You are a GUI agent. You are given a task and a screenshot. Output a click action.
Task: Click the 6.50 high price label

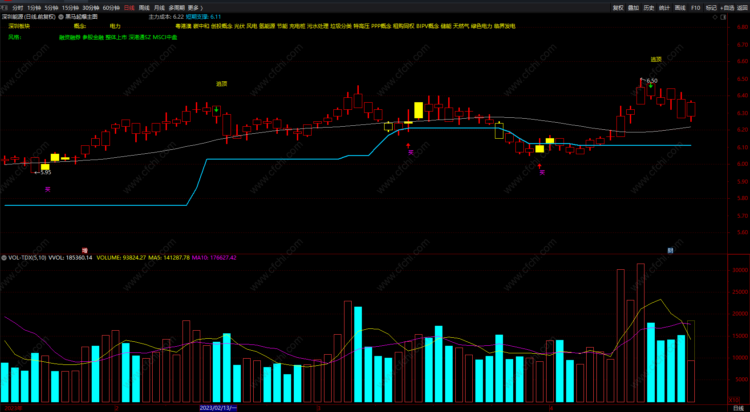(x=652, y=81)
